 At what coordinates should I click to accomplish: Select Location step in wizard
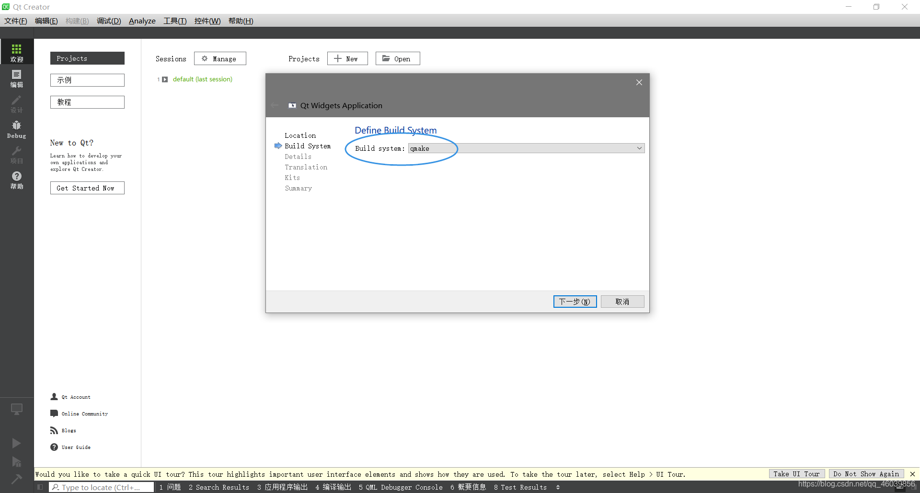[x=300, y=135]
